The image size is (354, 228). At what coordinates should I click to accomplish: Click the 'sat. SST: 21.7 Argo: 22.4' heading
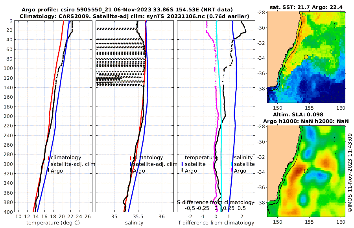tap(306, 7)
